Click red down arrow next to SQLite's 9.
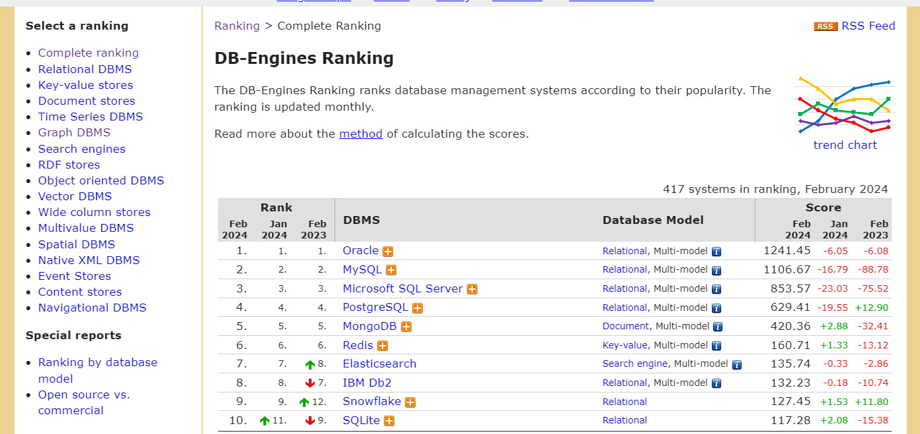Viewport: 920px width, 434px height. (310, 421)
